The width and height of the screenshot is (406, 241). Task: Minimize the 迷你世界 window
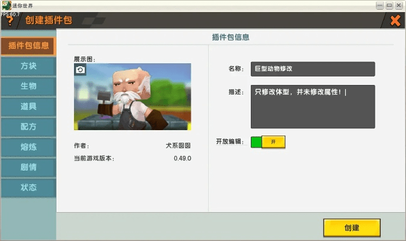(380, 5)
